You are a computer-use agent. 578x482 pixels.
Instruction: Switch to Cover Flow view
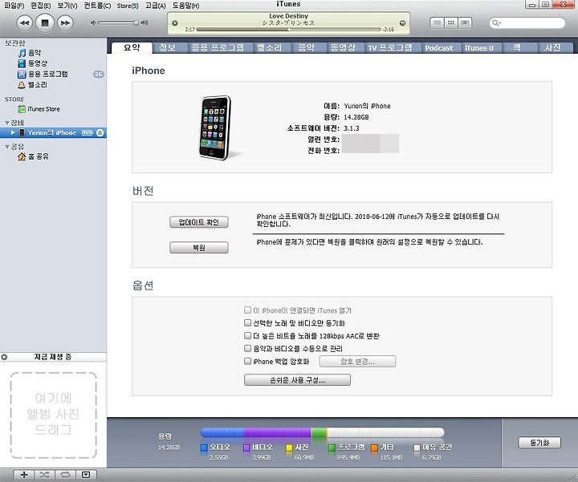[465, 22]
